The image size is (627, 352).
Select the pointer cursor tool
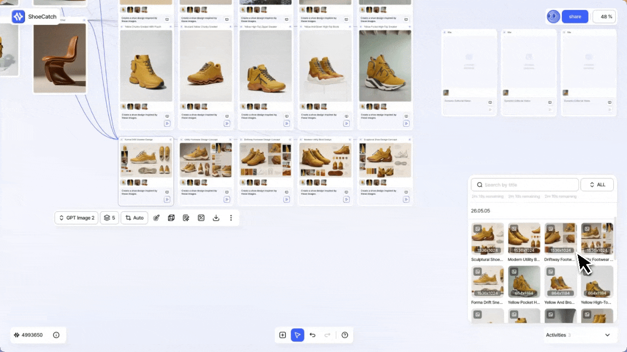click(x=297, y=335)
